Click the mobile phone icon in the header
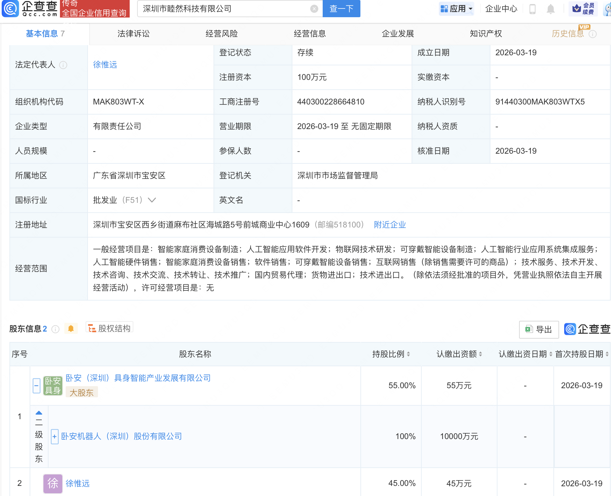 tap(533, 9)
